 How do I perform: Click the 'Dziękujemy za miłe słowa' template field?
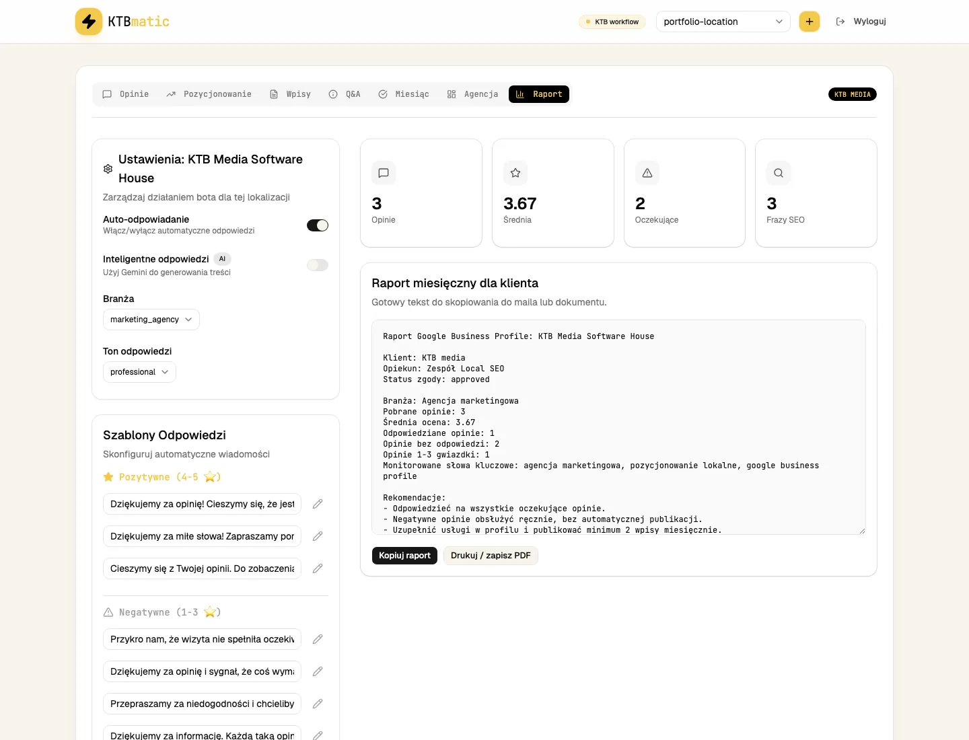(202, 536)
